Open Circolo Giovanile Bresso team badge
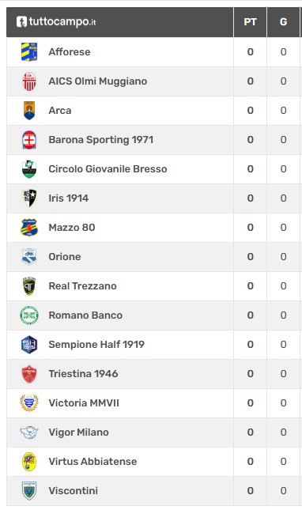The image size is (302, 510). tap(29, 168)
